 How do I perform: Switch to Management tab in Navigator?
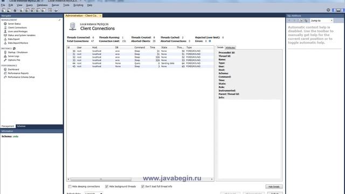(x=8, y=126)
